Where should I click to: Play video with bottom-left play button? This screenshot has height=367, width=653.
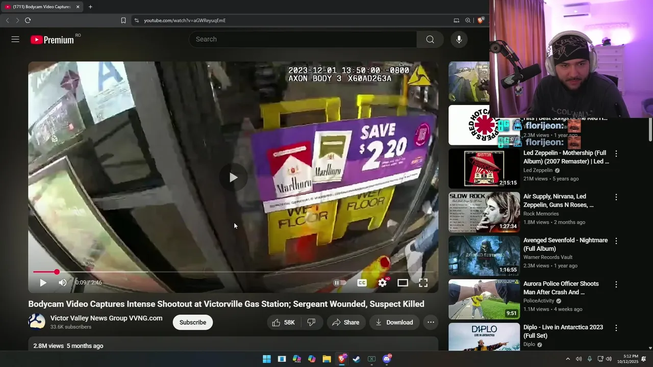pos(43,282)
